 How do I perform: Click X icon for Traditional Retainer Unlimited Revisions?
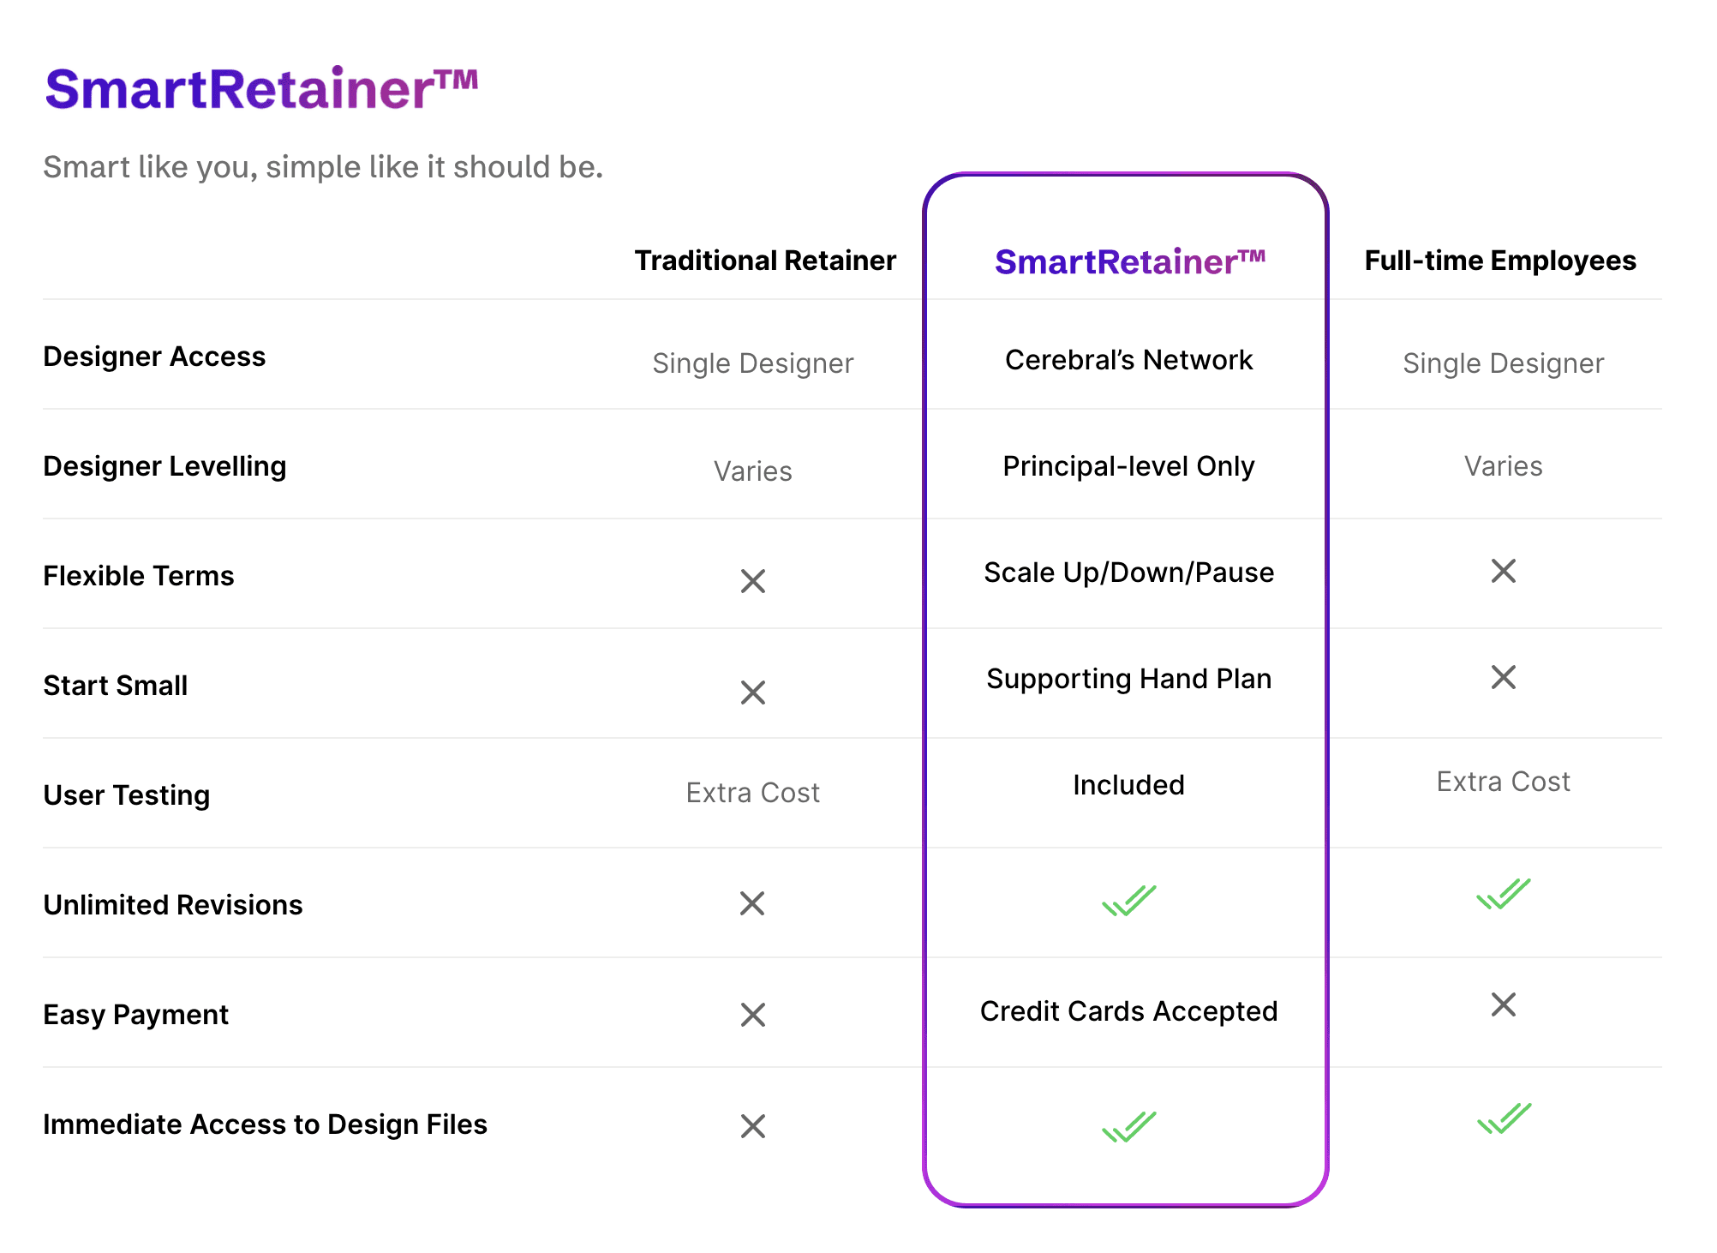tap(752, 903)
